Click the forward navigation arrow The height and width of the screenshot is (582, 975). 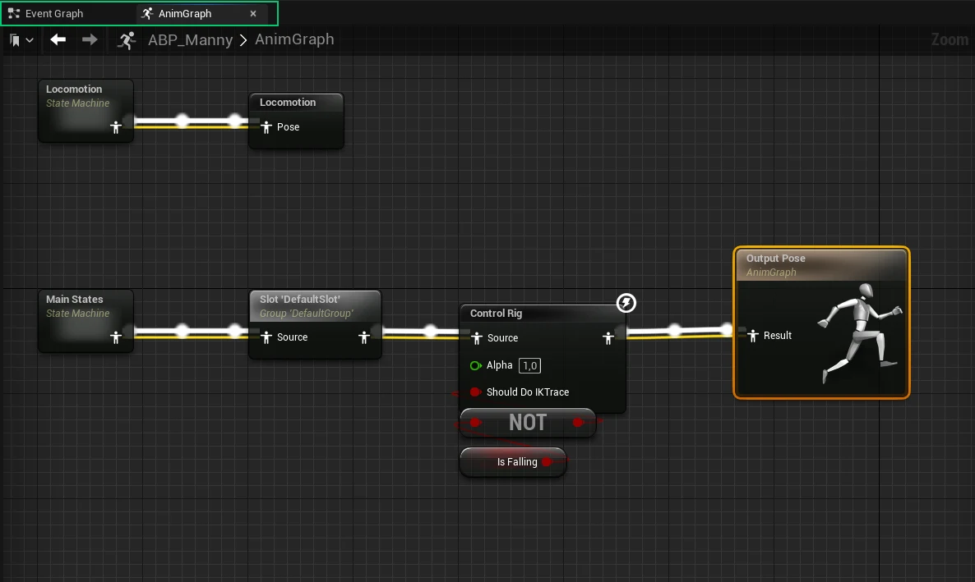90,39
